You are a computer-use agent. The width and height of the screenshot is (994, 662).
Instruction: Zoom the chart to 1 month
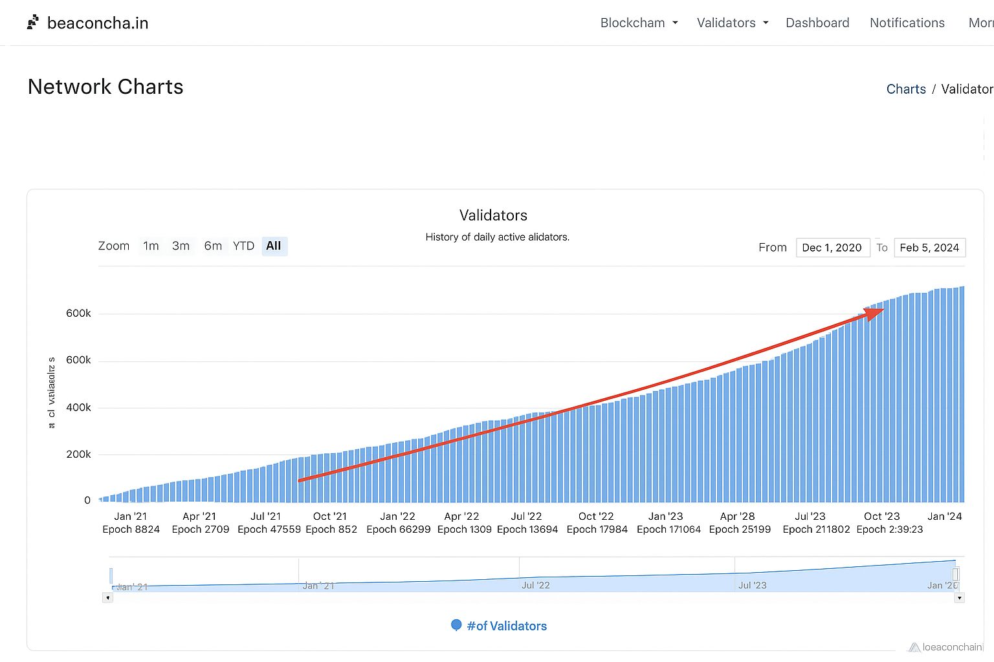click(151, 246)
